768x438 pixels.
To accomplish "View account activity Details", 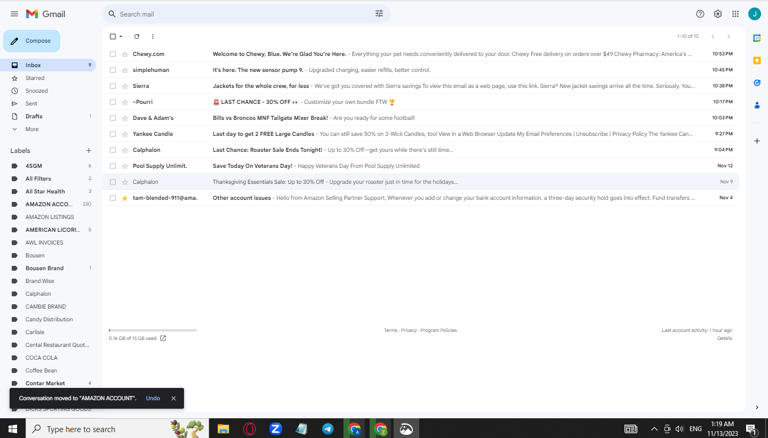I will click(725, 338).
